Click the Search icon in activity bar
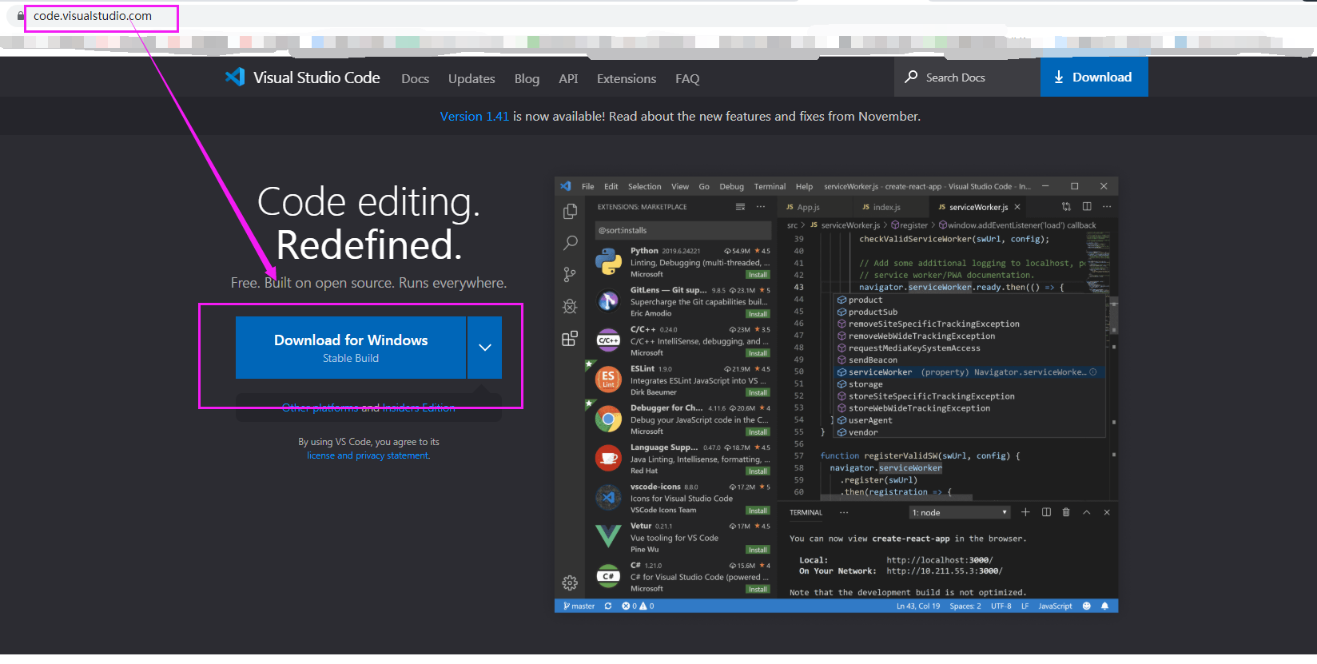Viewport: 1317px width, 664px height. coord(570,242)
